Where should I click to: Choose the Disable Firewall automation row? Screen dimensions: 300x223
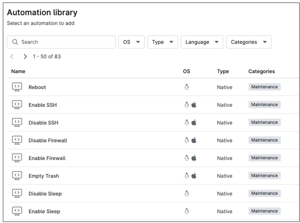coord(48,140)
